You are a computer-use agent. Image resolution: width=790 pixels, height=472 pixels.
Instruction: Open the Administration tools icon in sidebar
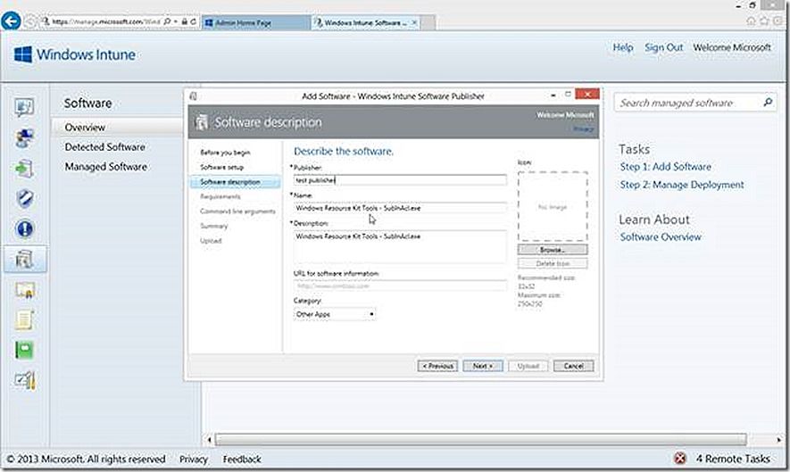(x=24, y=380)
